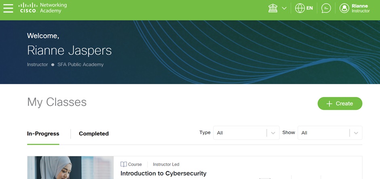Switch to the In-Progress tab
Screen dimensions: 380x179
tap(43, 134)
